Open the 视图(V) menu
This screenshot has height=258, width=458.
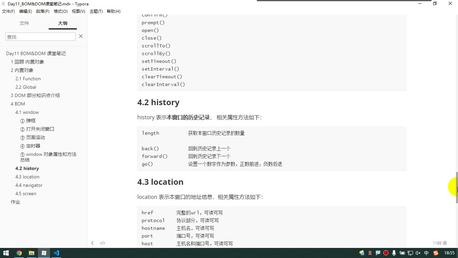click(79, 11)
